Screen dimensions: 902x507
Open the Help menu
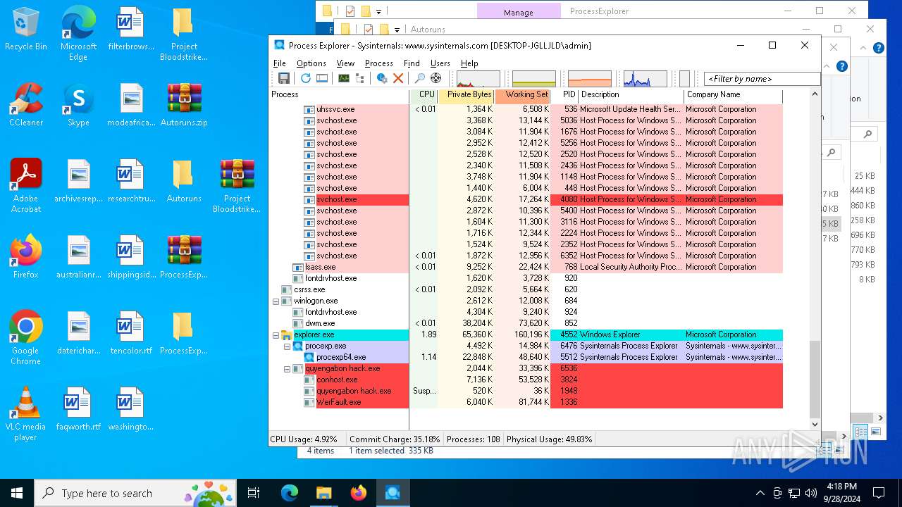tap(469, 63)
